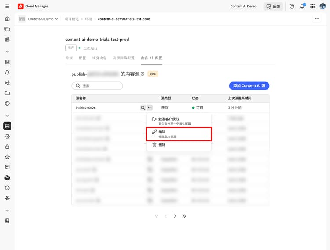Open the hamburger navigation menu

coord(7,6)
